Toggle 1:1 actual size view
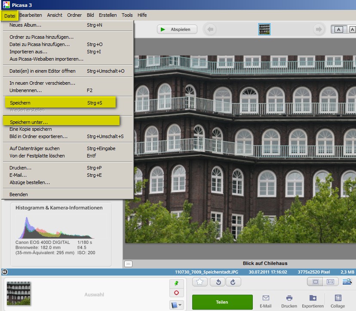This screenshot has height=311, width=356. point(330,282)
